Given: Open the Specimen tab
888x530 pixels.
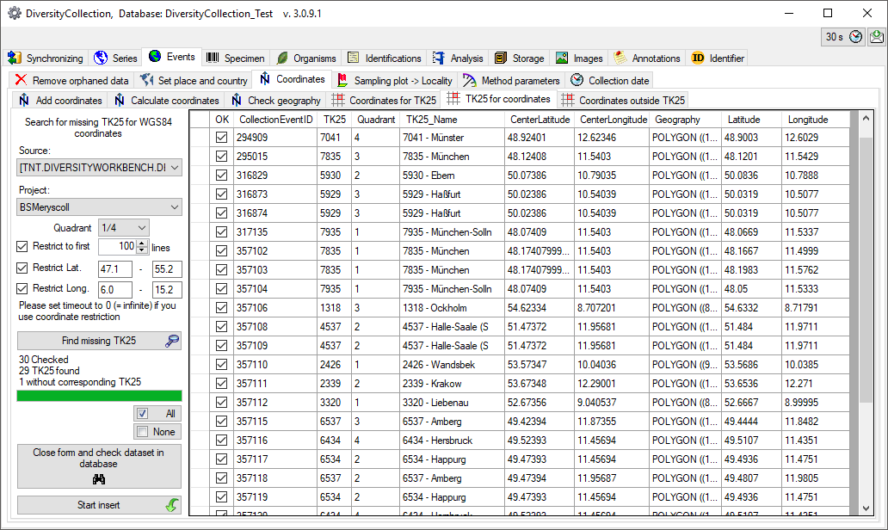Looking at the screenshot, I should point(236,58).
